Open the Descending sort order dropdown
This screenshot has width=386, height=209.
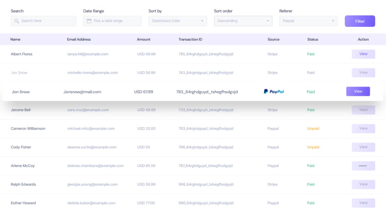click(x=243, y=21)
